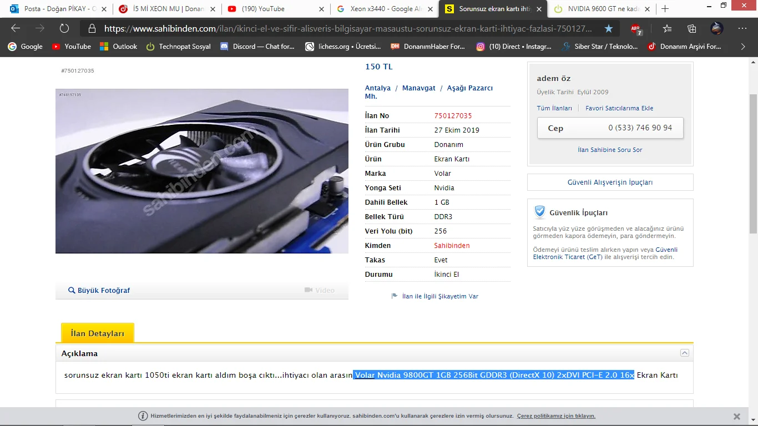Image resolution: width=758 pixels, height=426 pixels.
Task: Follow the Antalya location link
Action: coord(378,88)
